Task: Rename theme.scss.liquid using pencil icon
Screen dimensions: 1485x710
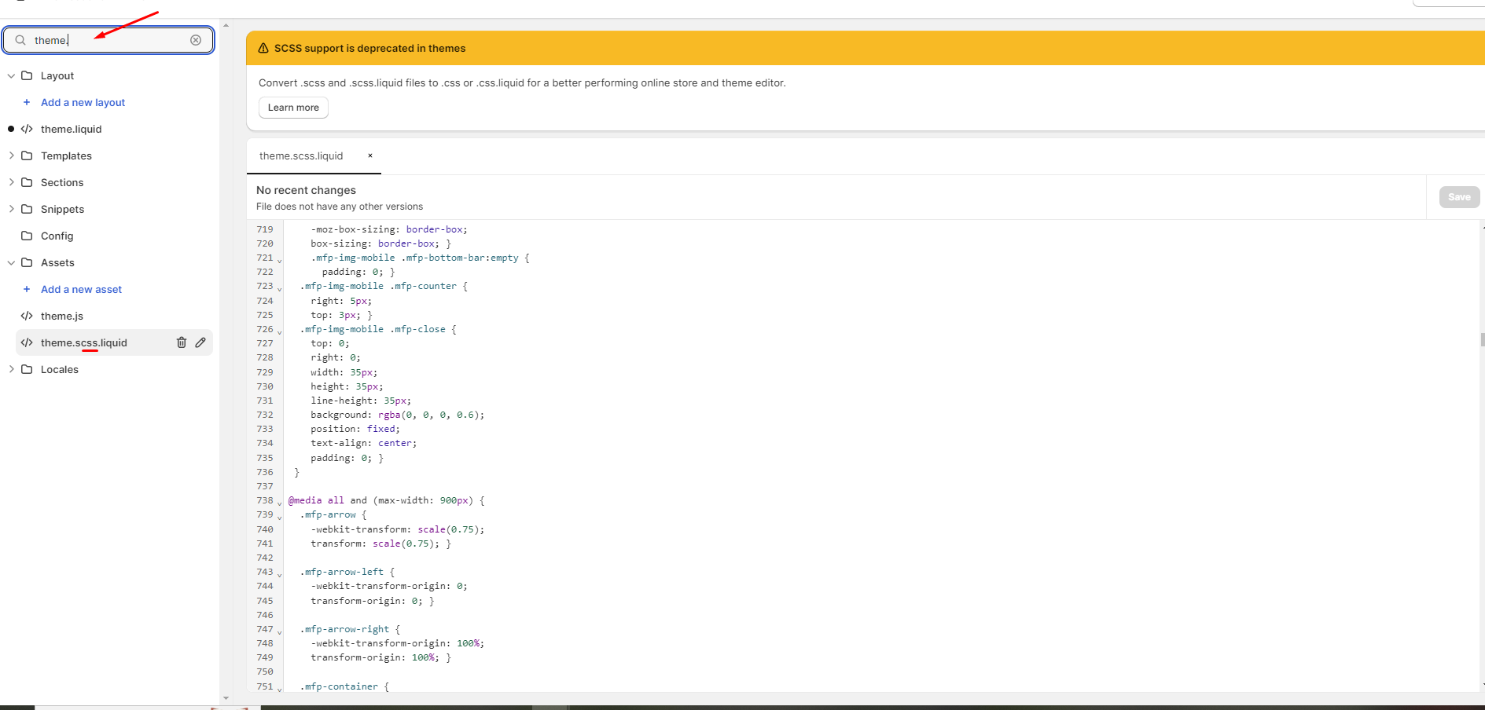Action: [200, 342]
